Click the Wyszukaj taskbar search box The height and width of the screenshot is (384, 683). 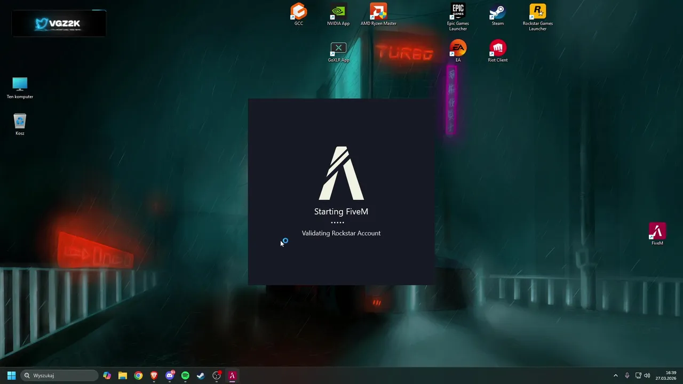[59, 375]
